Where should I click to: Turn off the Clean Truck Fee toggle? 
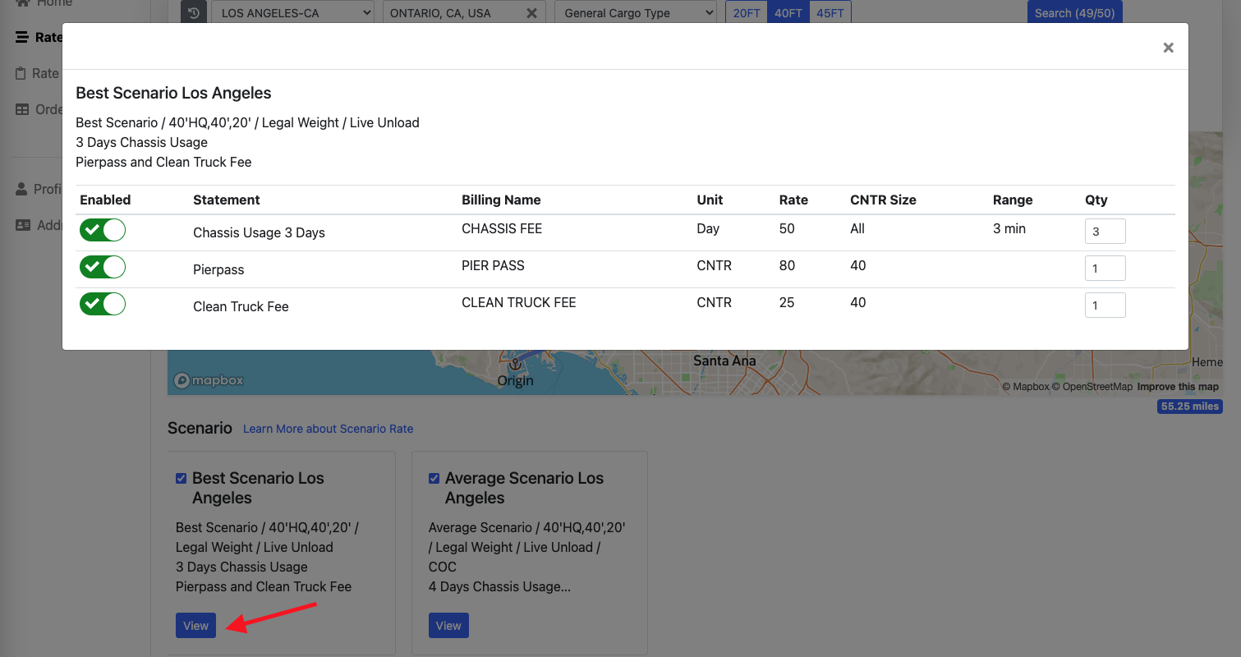pos(103,305)
